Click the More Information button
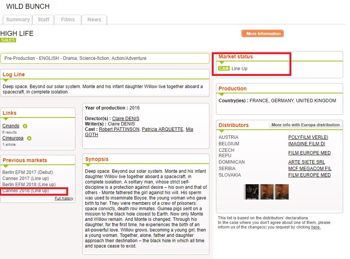 [x=262, y=34]
